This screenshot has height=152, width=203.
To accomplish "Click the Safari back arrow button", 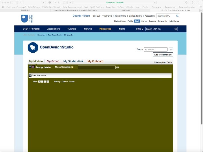I will click(12, 3).
